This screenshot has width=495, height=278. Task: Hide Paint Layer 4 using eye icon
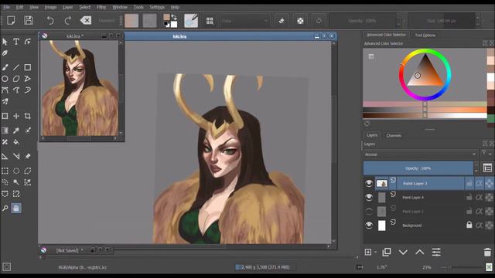(369, 198)
